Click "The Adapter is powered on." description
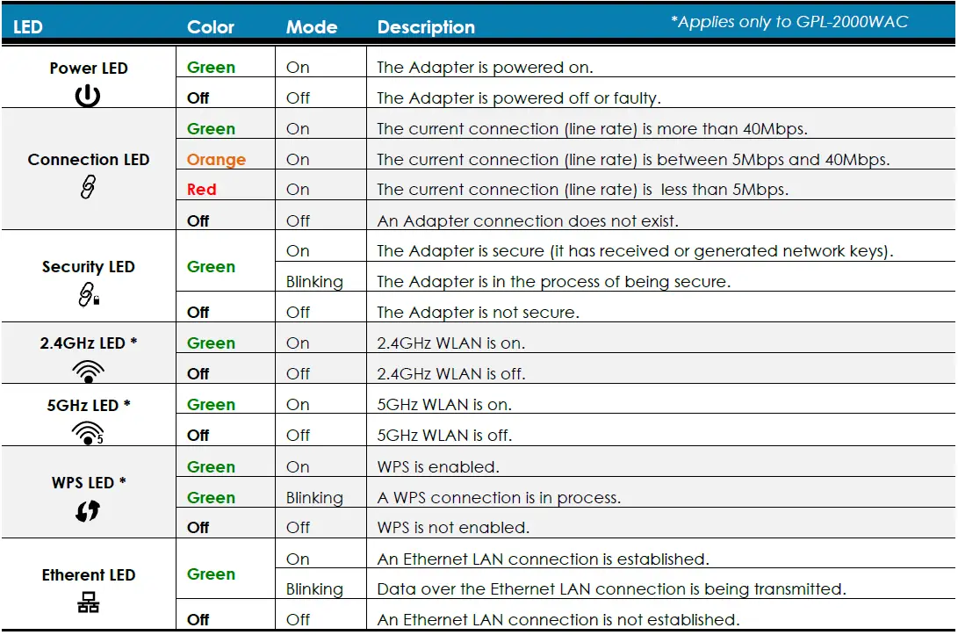 [x=485, y=68]
